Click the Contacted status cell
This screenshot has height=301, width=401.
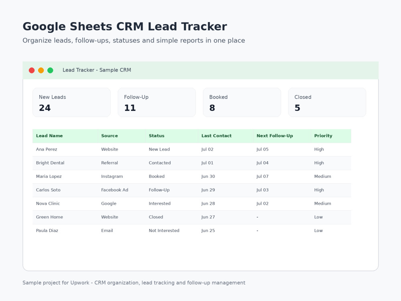(x=172, y=163)
